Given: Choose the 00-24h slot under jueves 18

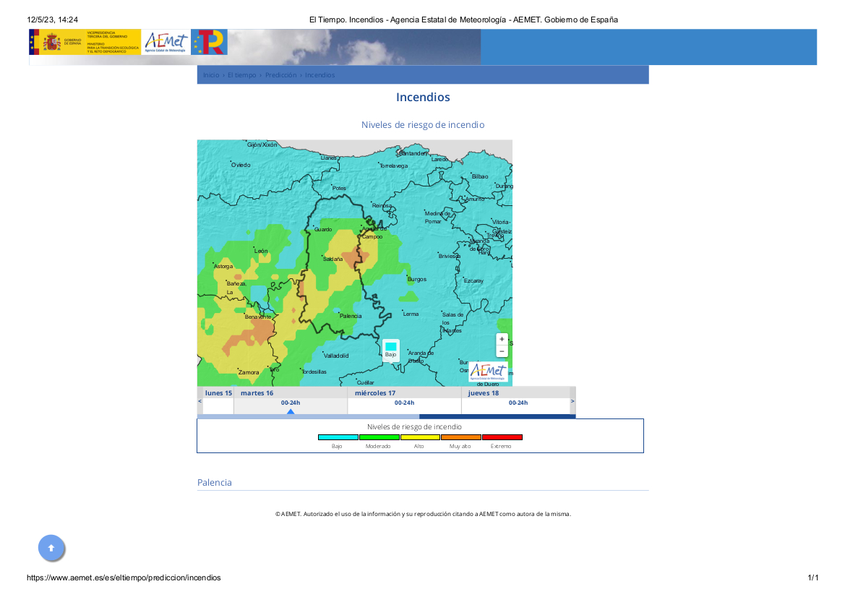Looking at the screenshot, I should click(x=518, y=403).
